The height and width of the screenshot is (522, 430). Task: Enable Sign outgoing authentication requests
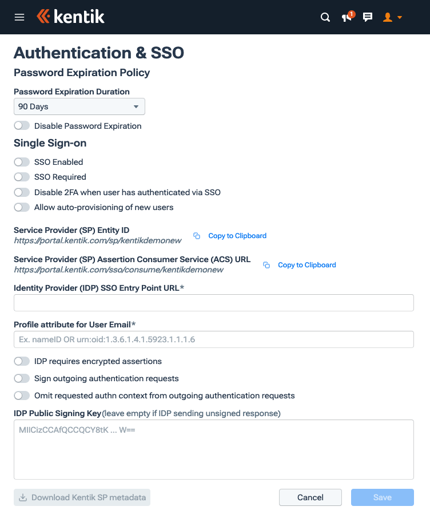(21, 378)
